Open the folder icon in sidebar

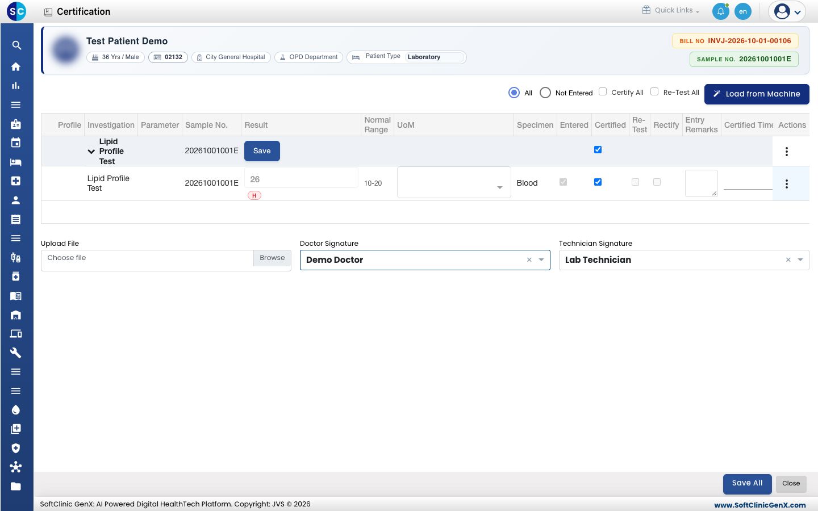pyautogui.click(x=16, y=486)
